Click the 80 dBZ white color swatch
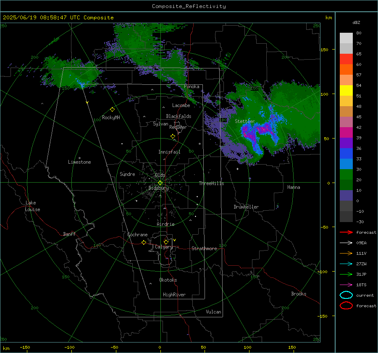 346,38
